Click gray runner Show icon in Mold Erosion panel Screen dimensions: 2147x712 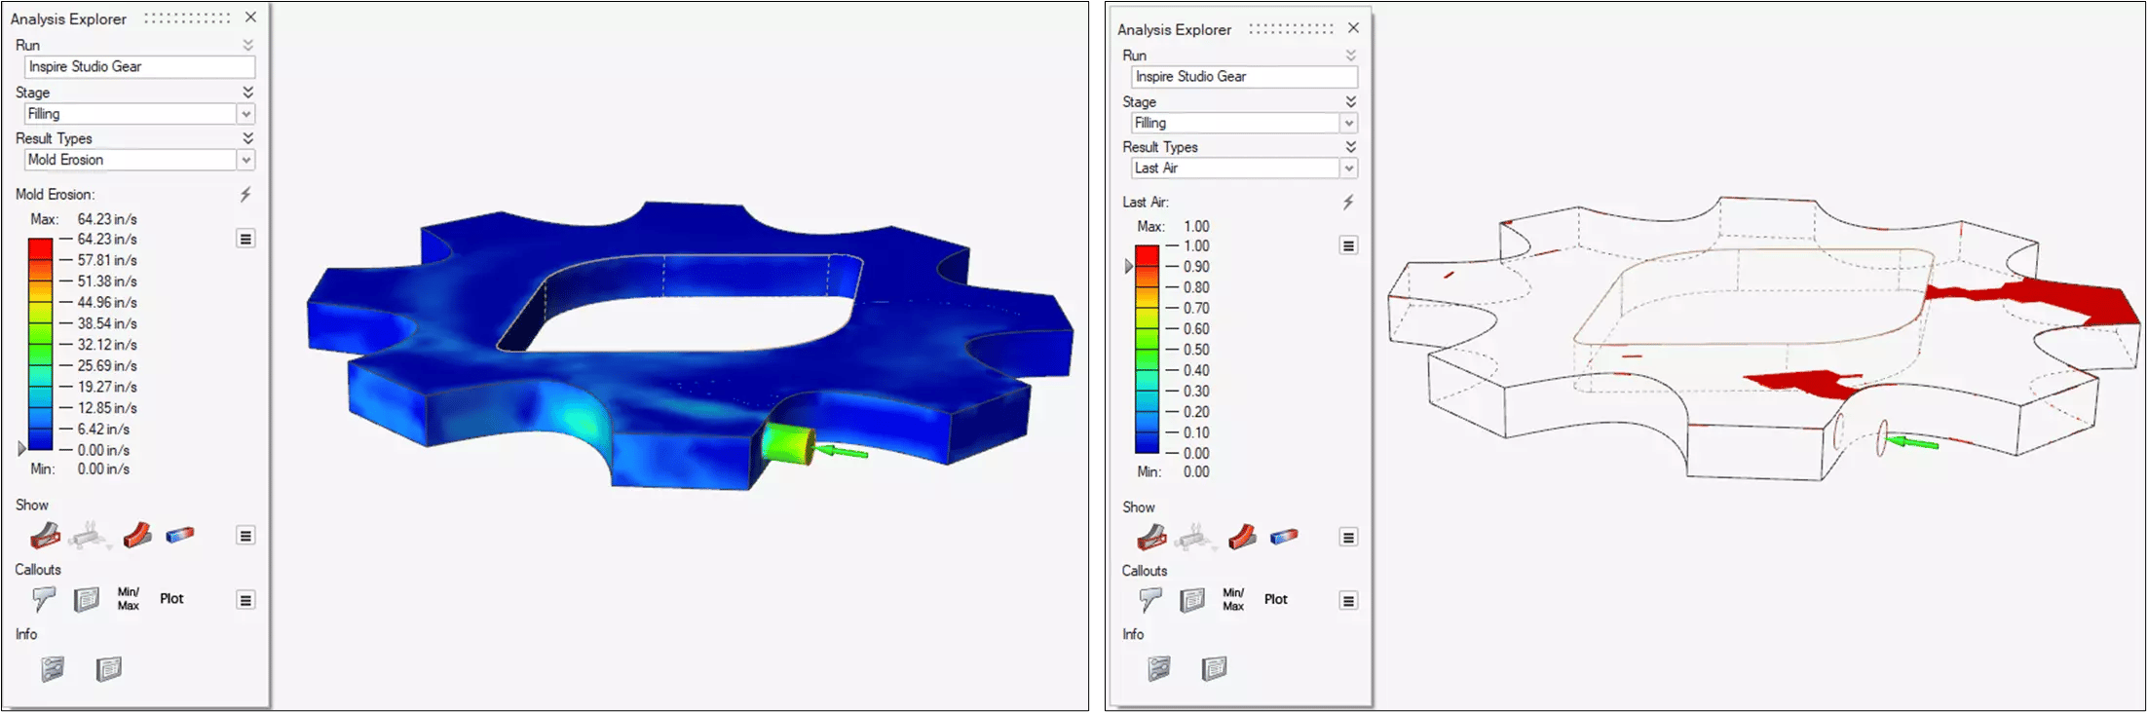pyautogui.click(x=91, y=536)
